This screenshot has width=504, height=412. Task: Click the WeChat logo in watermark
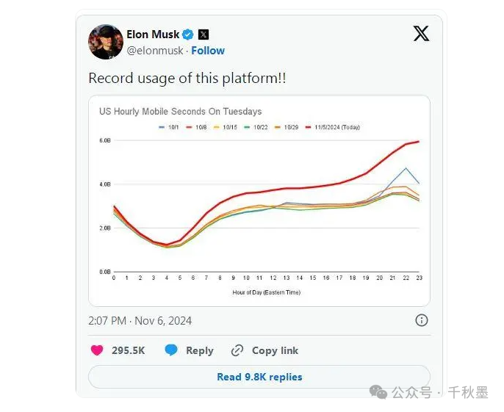point(378,391)
